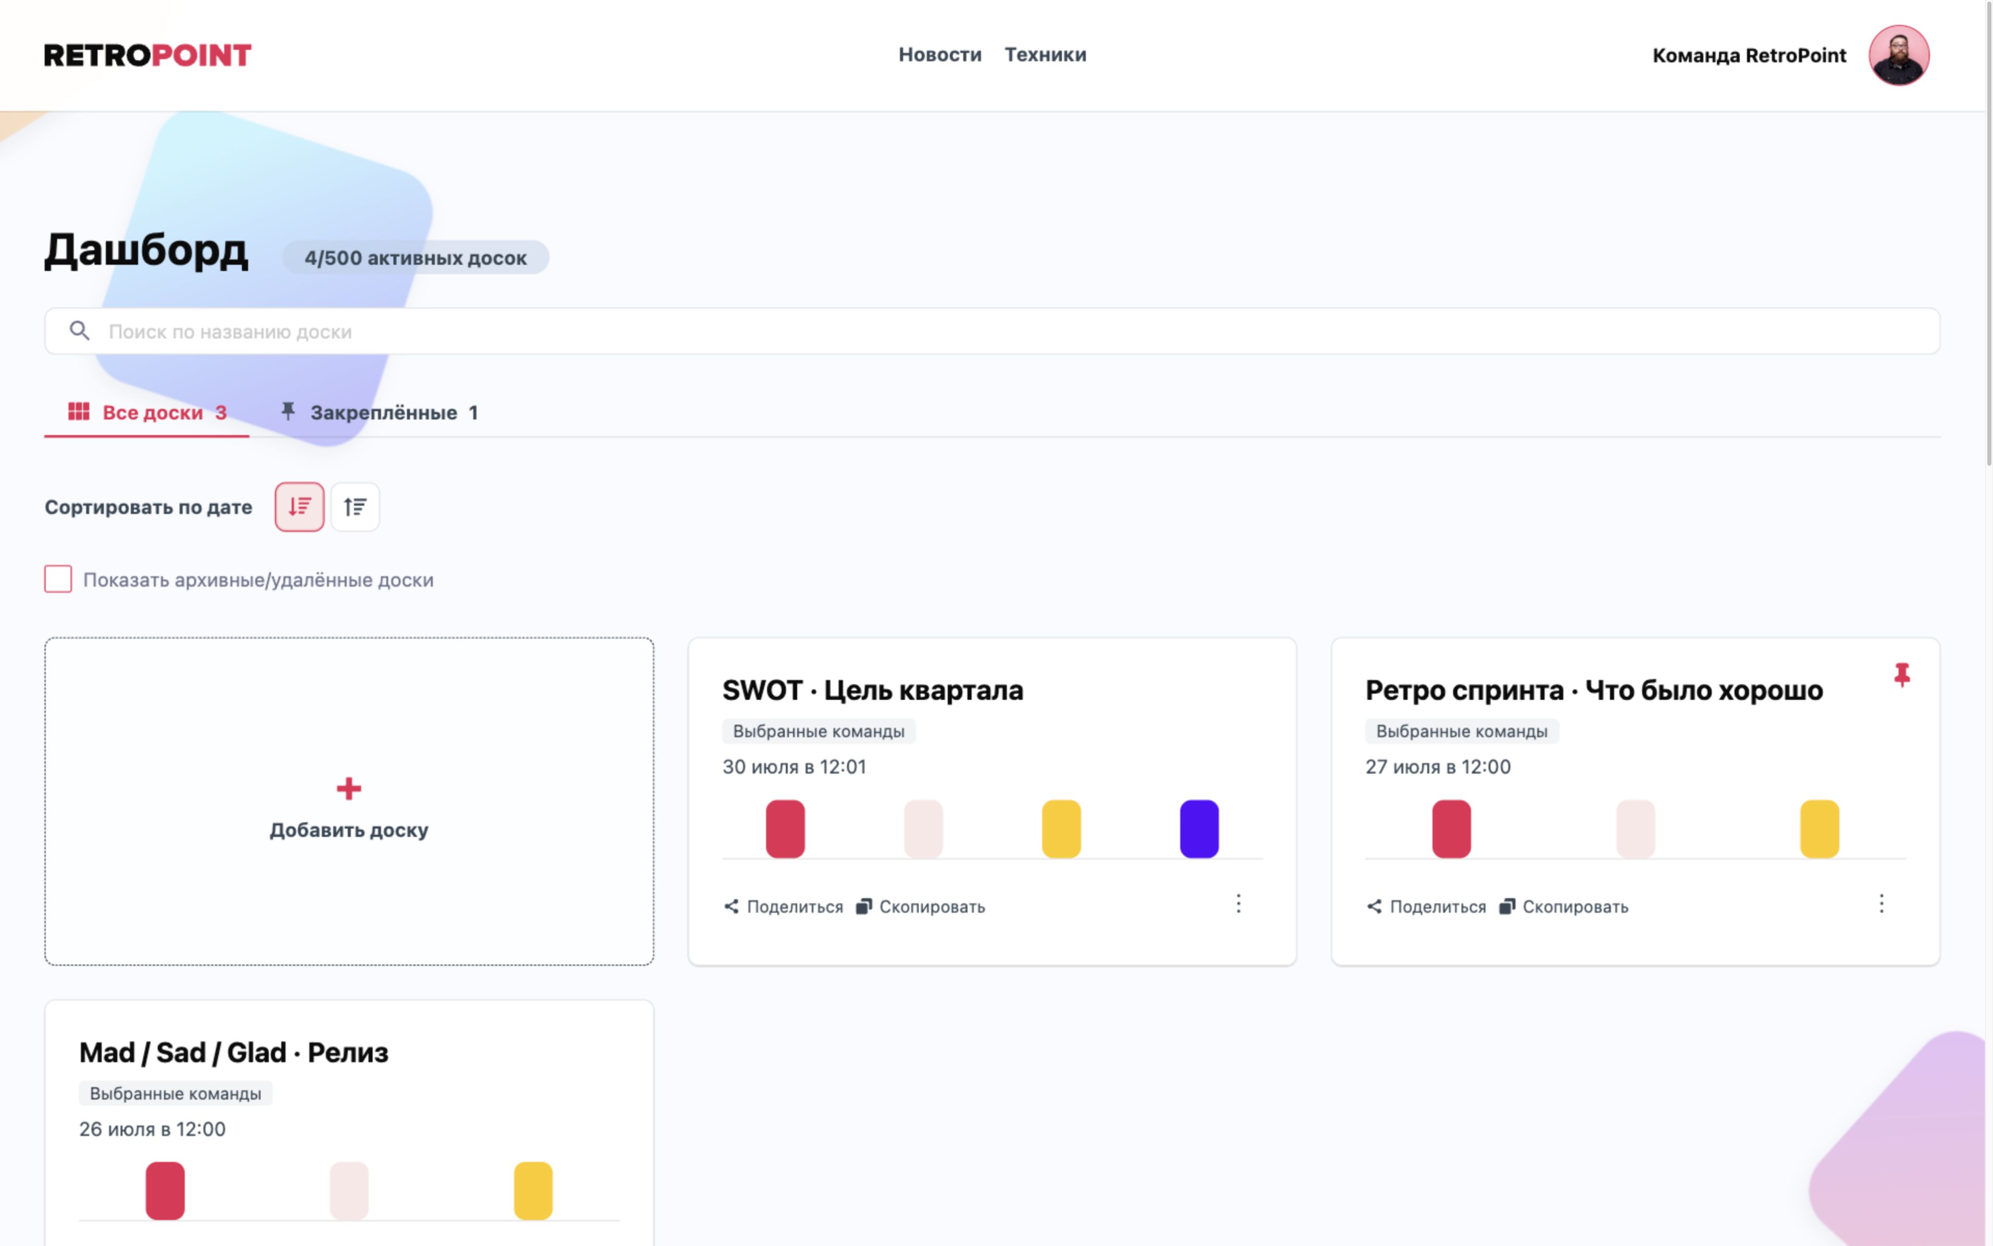This screenshot has height=1246, width=1993.
Task: Focus the Поиск по названию доски field
Action: 992,331
